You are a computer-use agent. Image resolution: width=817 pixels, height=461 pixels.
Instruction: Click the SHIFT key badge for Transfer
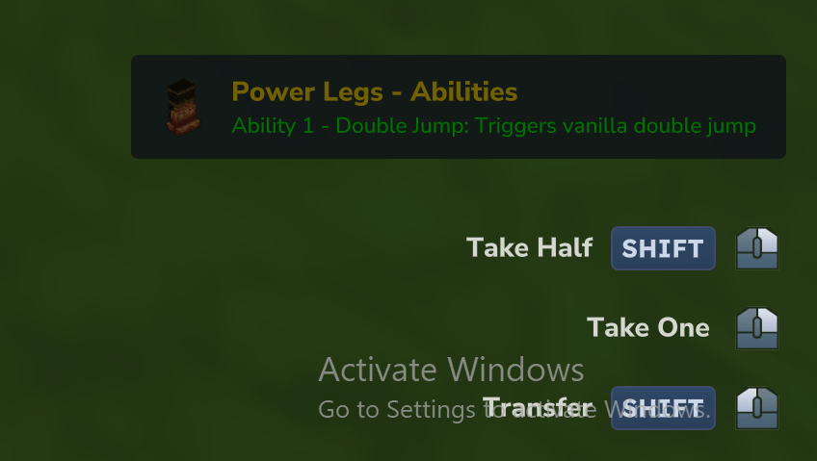(x=663, y=408)
